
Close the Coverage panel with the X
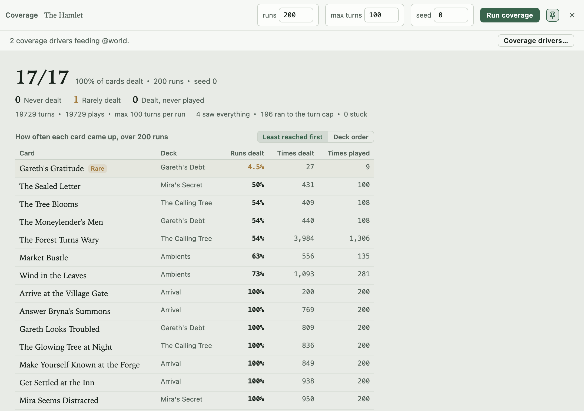tap(572, 15)
